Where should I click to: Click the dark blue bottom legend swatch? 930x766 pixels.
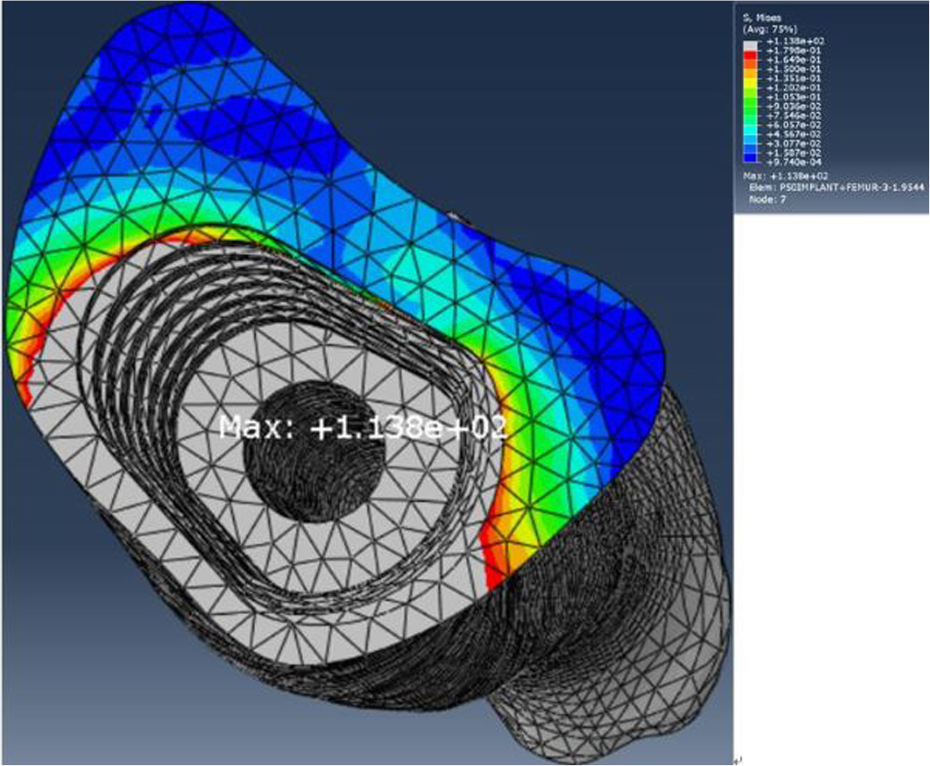point(750,158)
